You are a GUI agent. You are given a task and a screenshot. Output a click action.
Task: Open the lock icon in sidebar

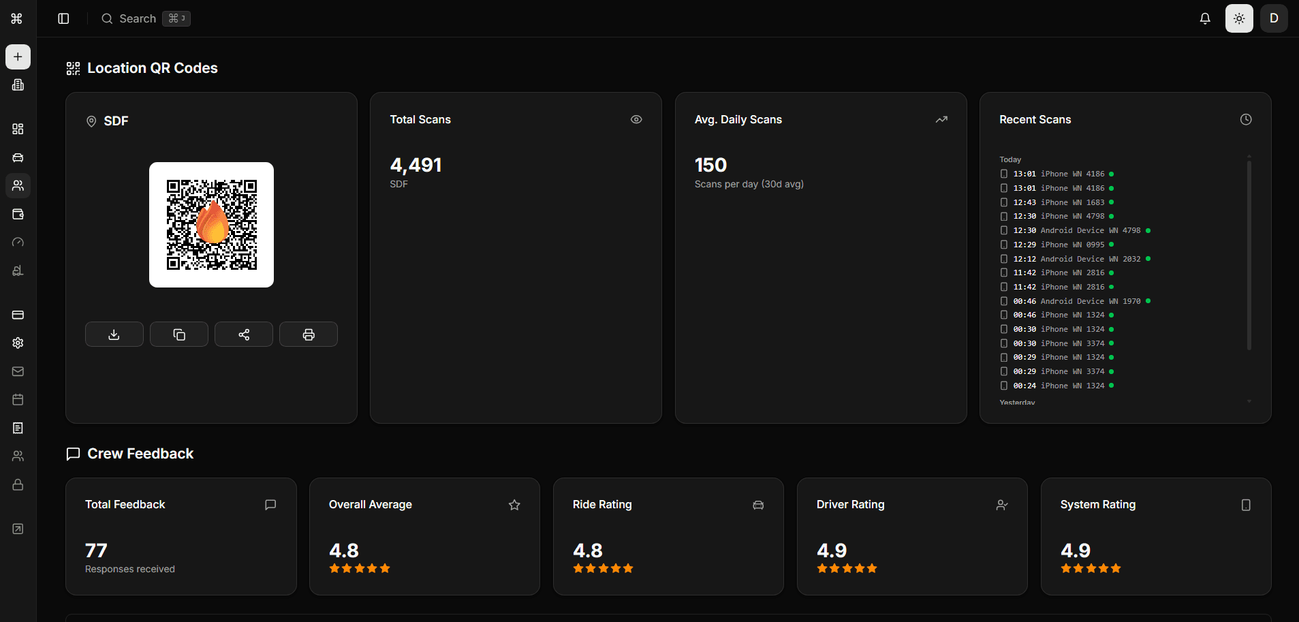18,484
